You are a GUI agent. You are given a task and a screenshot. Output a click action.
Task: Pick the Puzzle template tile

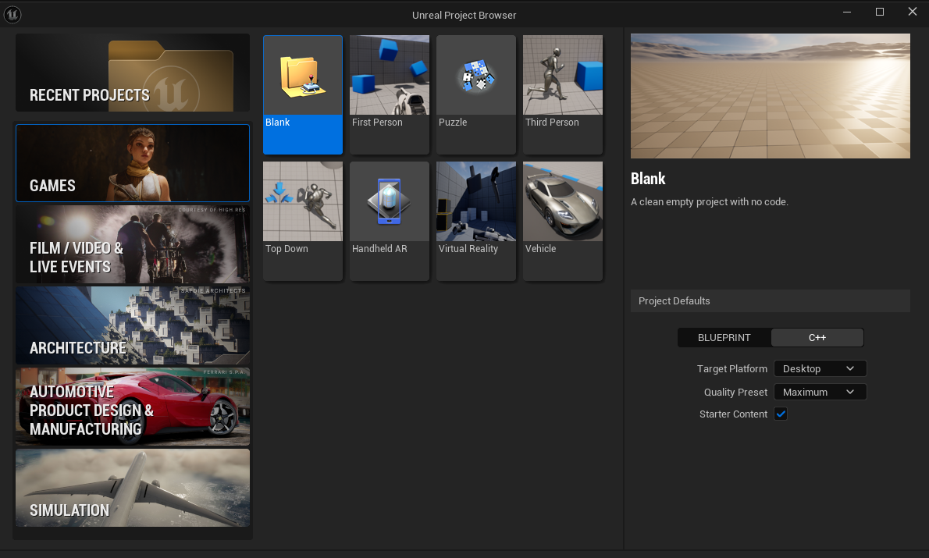coord(475,94)
